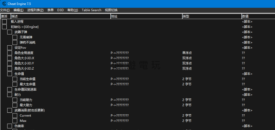Select the 当前生命值 description

(28, 79)
